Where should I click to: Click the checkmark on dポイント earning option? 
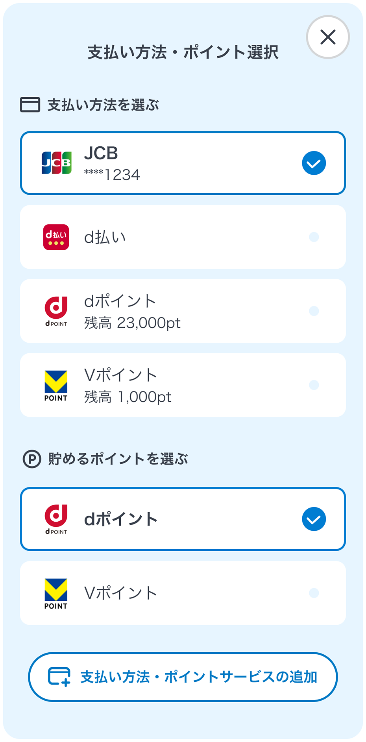(314, 519)
